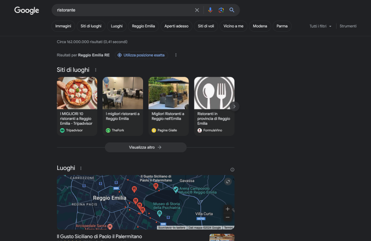The width and height of the screenshot is (371, 241).
Task: Click Arcispedale Santa Maria hospital marker
Action: tap(110, 227)
